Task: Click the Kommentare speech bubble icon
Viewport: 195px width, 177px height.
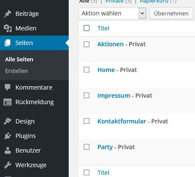Action: 7,87
